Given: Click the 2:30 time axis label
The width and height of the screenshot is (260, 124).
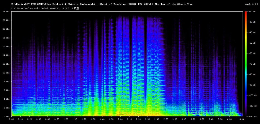Looking at the screenshot, I should 148,119.
